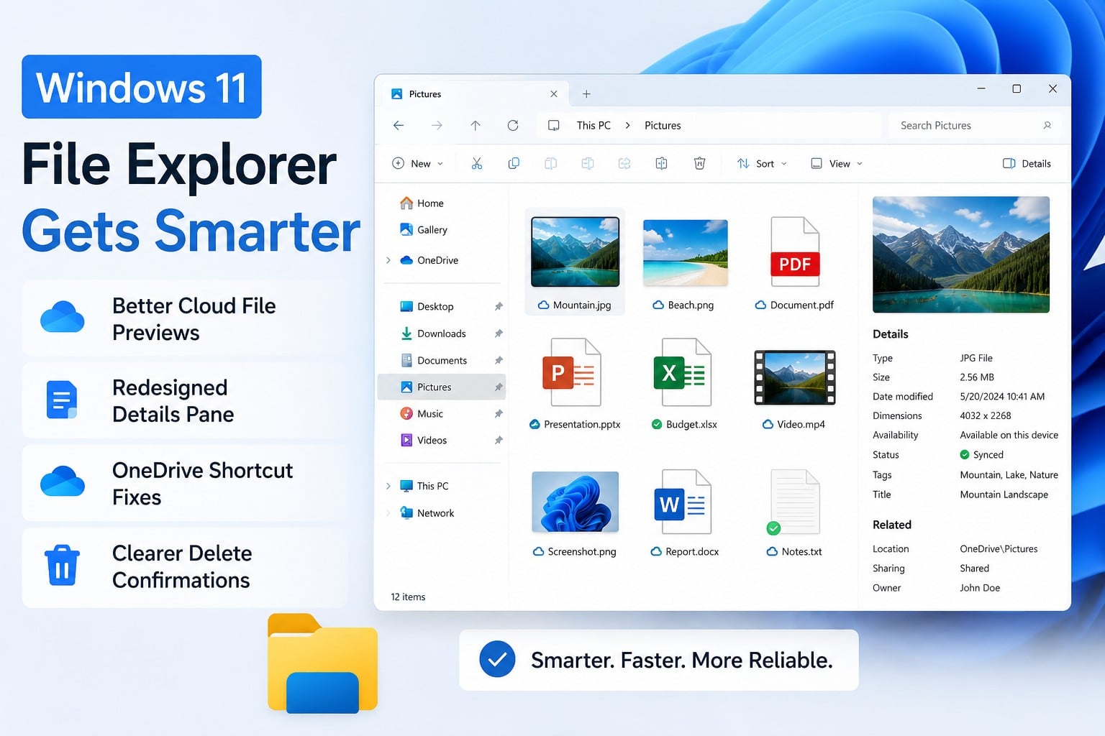Go up one folder level
This screenshot has width=1105, height=736.
tap(476, 125)
